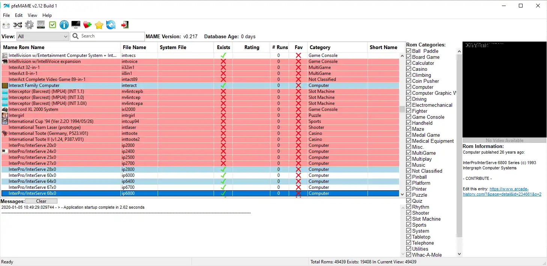The width and height of the screenshot is (547, 266).
Task: Sort by the File Name column header
Action: pos(139,47)
